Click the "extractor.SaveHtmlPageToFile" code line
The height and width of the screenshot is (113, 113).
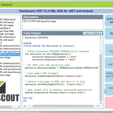pos(54,84)
